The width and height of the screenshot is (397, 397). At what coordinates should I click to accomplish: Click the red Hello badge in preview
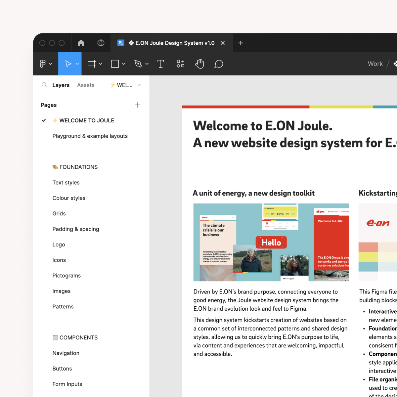(x=271, y=243)
